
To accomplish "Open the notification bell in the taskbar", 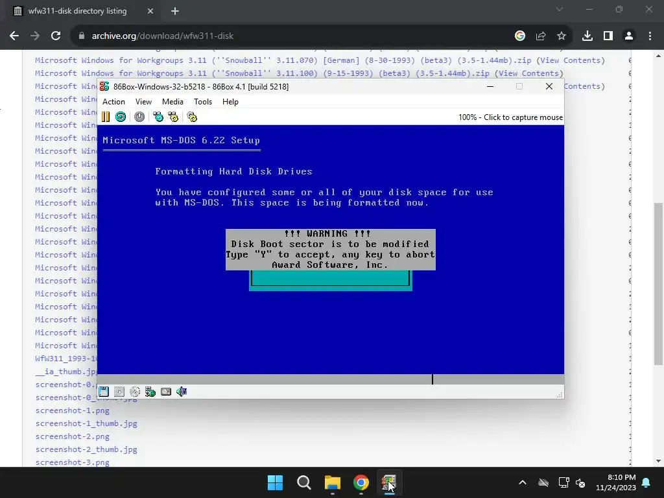I will coord(646,482).
